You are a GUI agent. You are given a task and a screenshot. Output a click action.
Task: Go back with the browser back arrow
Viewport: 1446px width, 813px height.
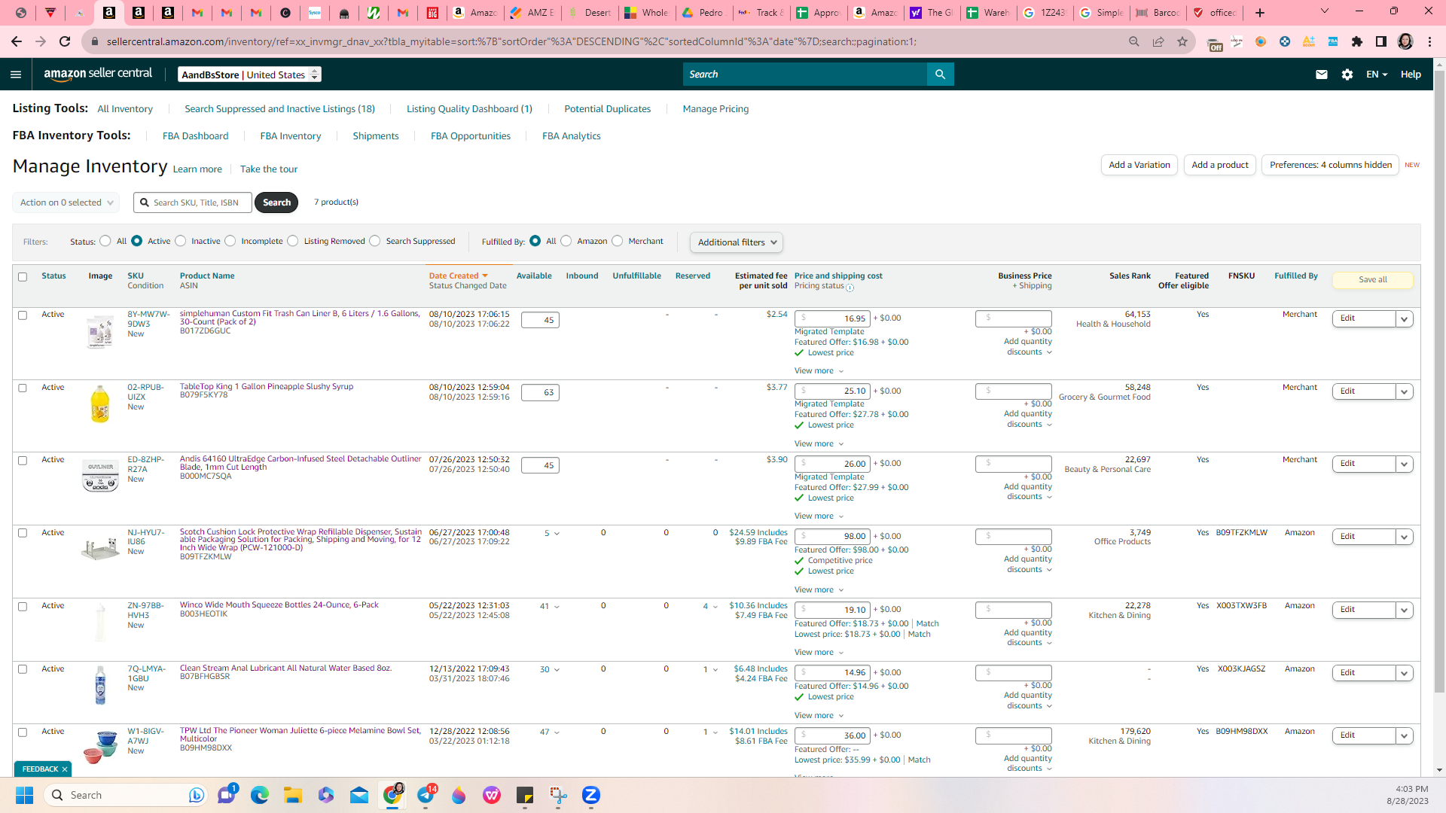(17, 41)
